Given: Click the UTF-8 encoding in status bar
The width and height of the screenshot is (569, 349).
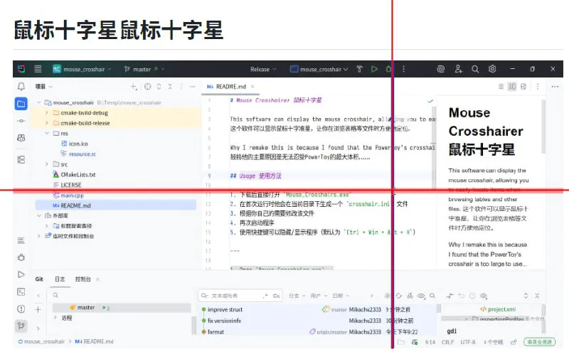Looking at the screenshot, I should pyautogui.click(x=468, y=342).
